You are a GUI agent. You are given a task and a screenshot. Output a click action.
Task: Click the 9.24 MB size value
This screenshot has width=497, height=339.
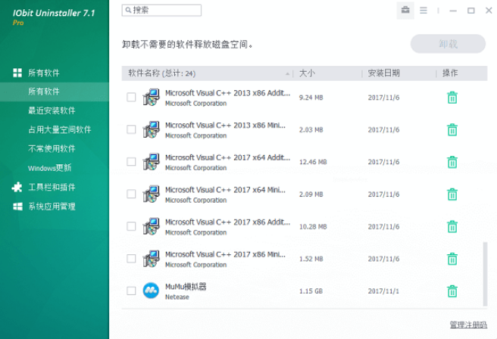pyautogui.click(x=311, y=98)
